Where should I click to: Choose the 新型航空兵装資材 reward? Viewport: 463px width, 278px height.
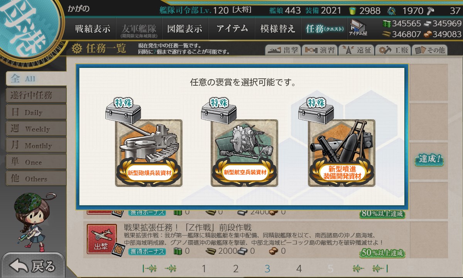[245, 153]
